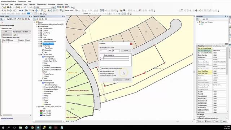Enable the Historic Parcels layer checkbox

(x=41, y=39)
